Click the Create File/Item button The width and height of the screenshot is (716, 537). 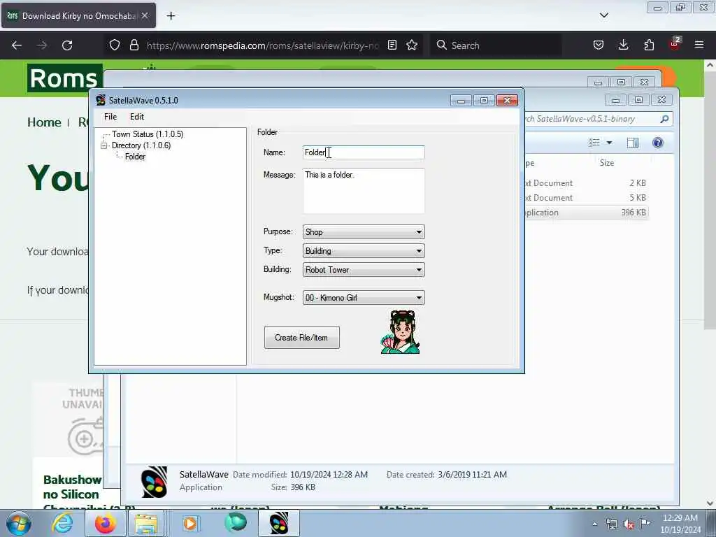coord(302,338)
